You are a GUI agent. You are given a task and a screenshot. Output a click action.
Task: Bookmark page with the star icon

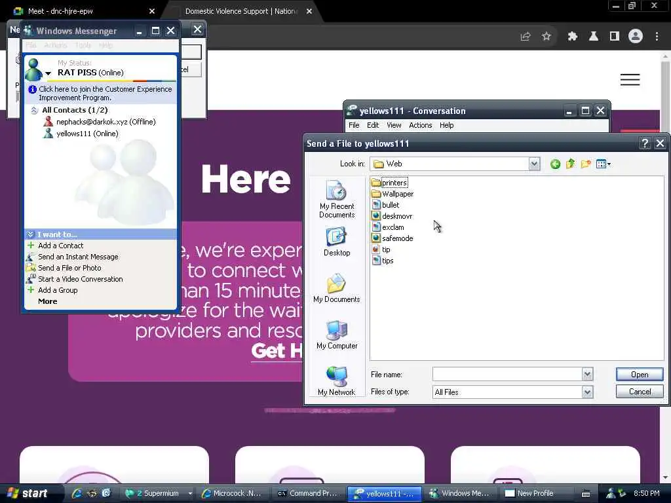[x=546, y=37]
